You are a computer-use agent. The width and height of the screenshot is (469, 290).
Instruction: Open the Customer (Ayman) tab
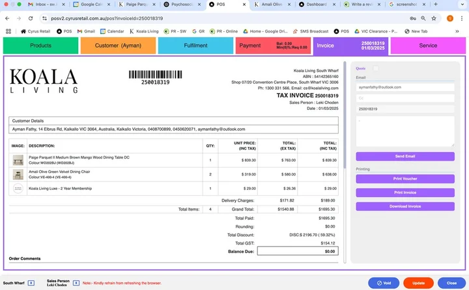click(x=118, y=46)
